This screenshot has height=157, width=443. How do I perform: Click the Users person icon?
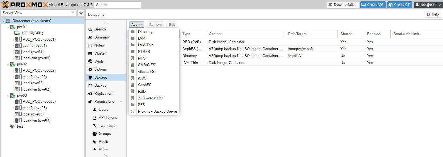[95, 110]
